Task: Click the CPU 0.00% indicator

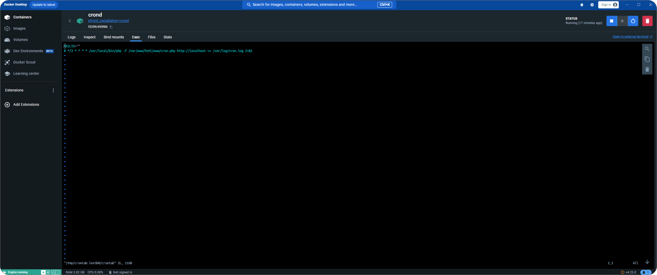Action: (95, 272)
